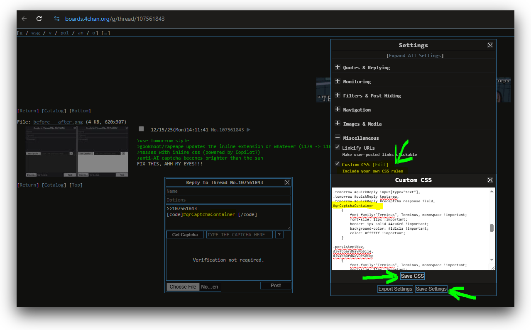531x330 pixels.
Task: Click the […] more boards link
Action: (x=105, y=33)
